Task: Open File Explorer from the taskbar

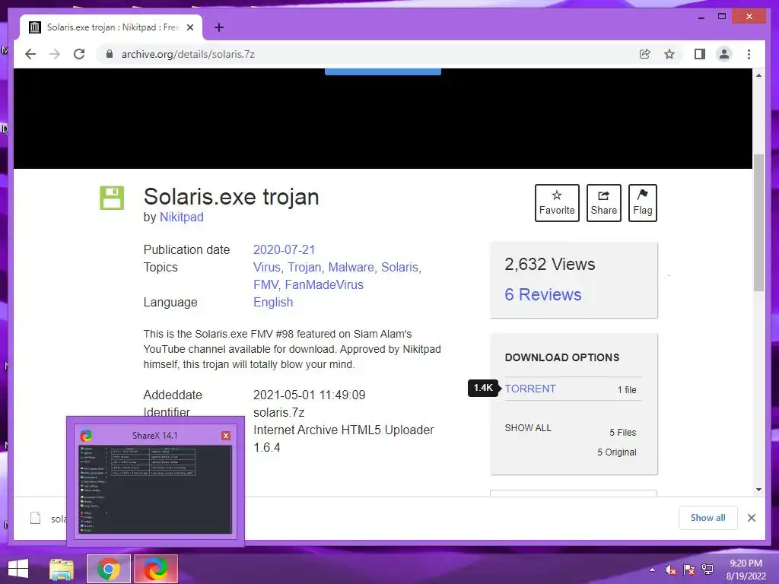Action: coord(62,569)
